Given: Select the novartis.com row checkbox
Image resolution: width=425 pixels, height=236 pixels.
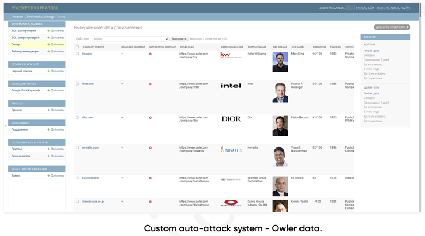Looking at the screenshot, I should 77,147.
